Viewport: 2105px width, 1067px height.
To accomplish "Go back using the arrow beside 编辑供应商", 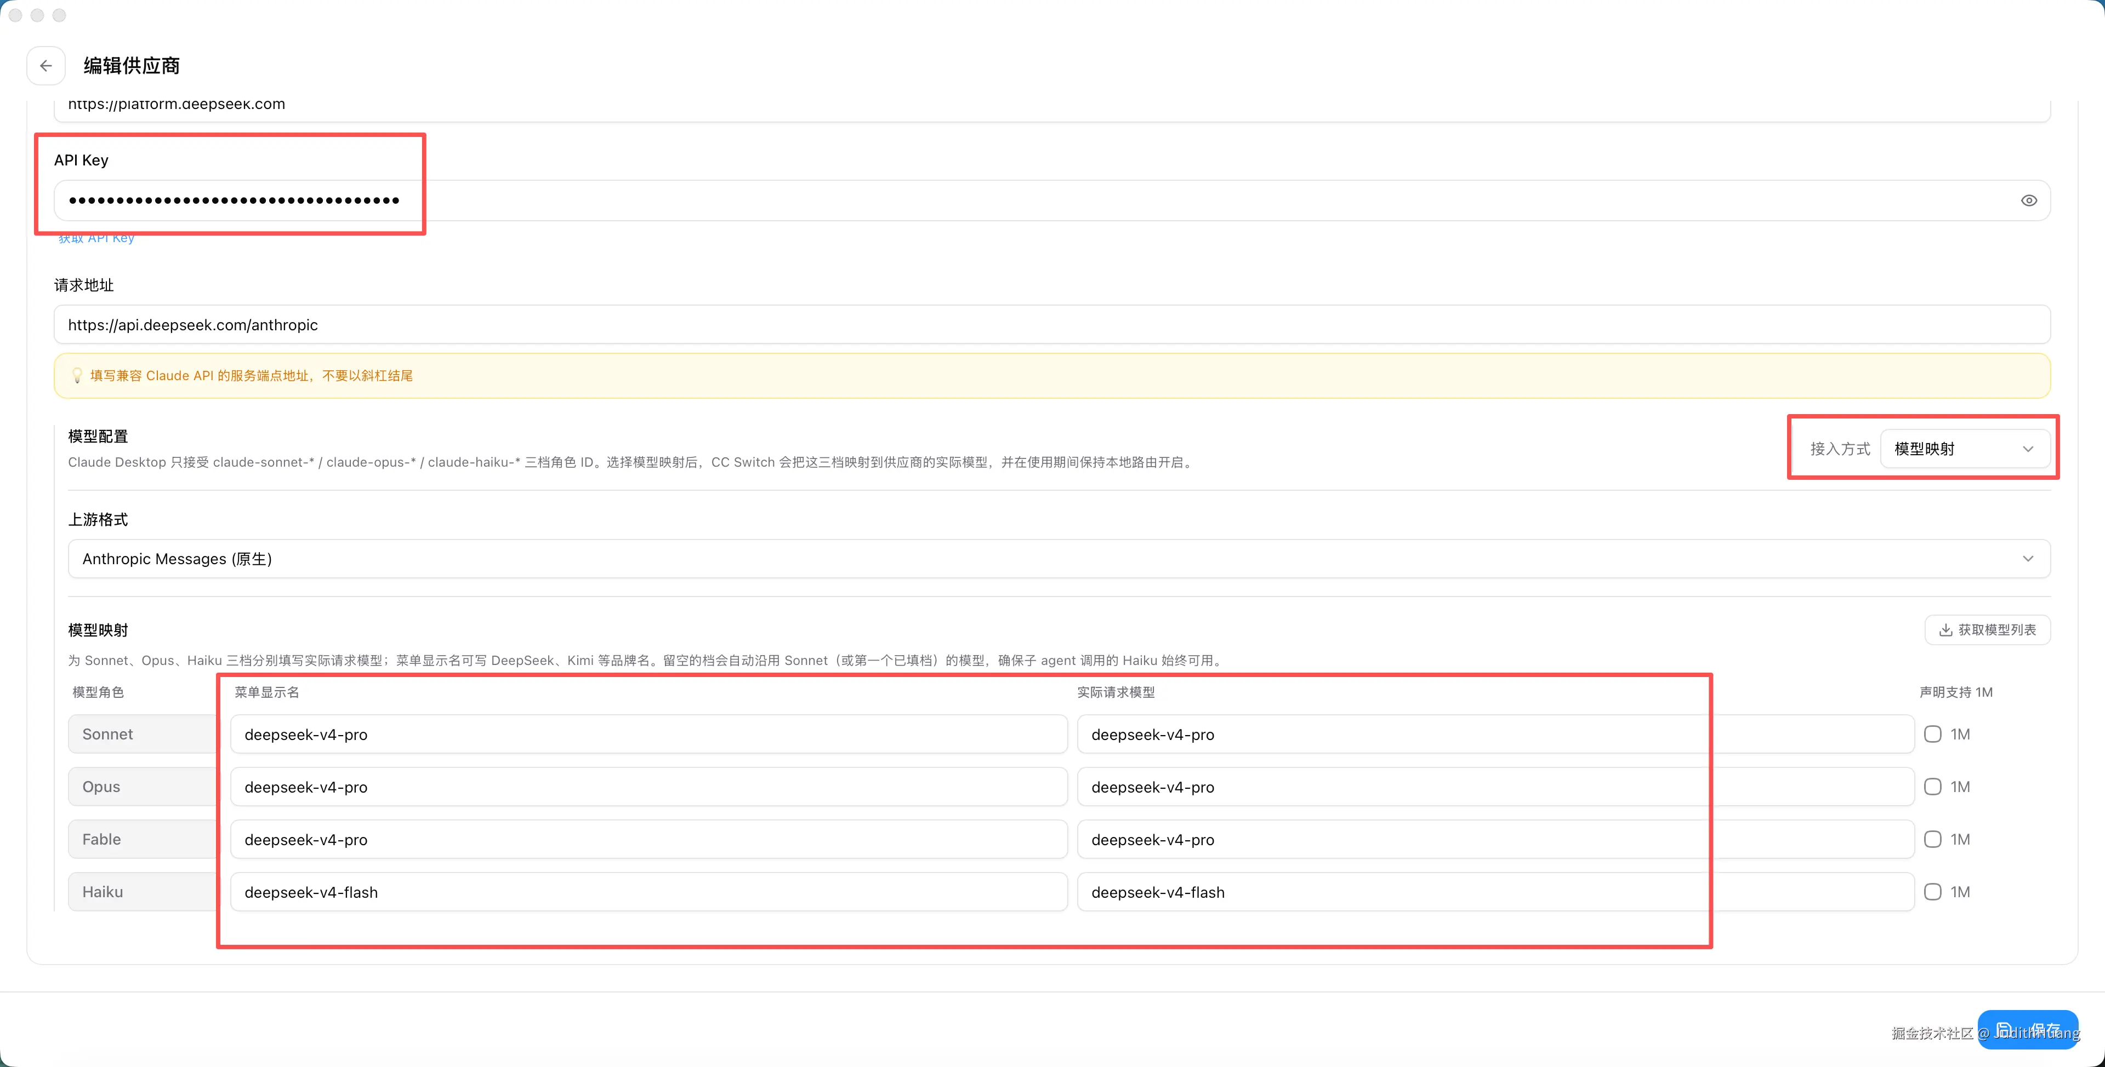I will [x=45, y=65].
